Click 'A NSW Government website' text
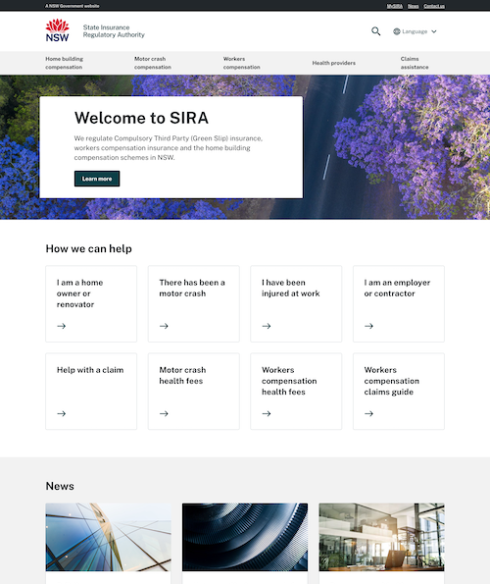The width and height of the screenshot is (490, 584). click(73, 6)
